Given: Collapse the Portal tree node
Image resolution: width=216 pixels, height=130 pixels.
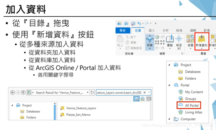Looking at the screenshot, I should click(x=169, y=85).
